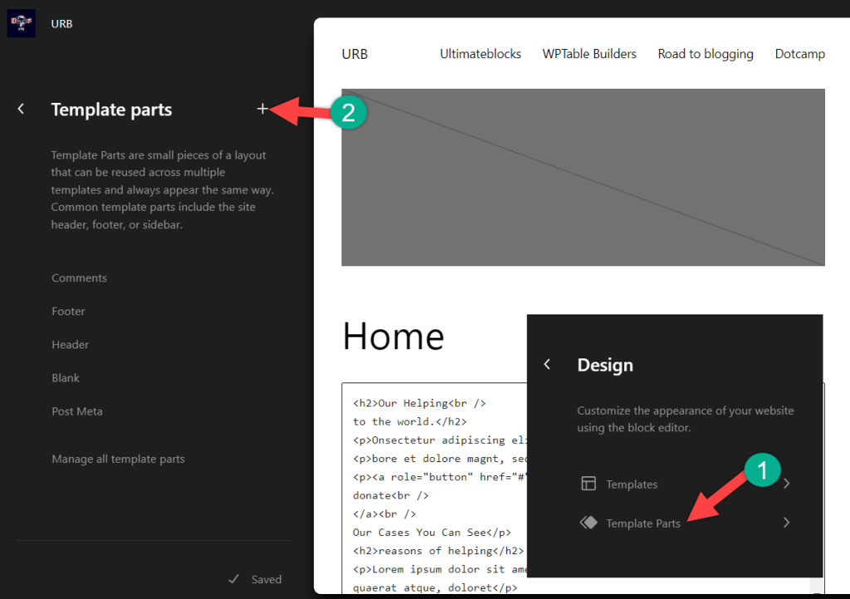Select the Post Meta template part

click(77, 411)
